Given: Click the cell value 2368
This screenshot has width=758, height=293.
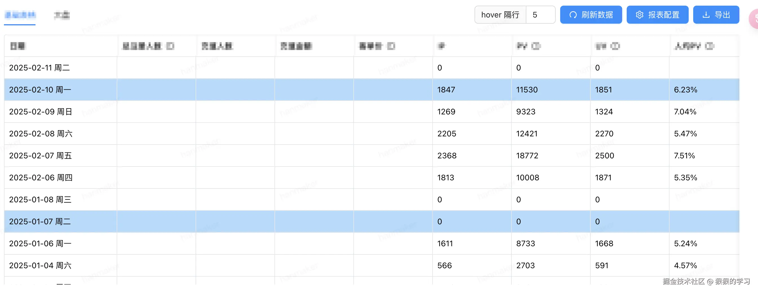Looking at the screenshot, I should coord(447,156).
